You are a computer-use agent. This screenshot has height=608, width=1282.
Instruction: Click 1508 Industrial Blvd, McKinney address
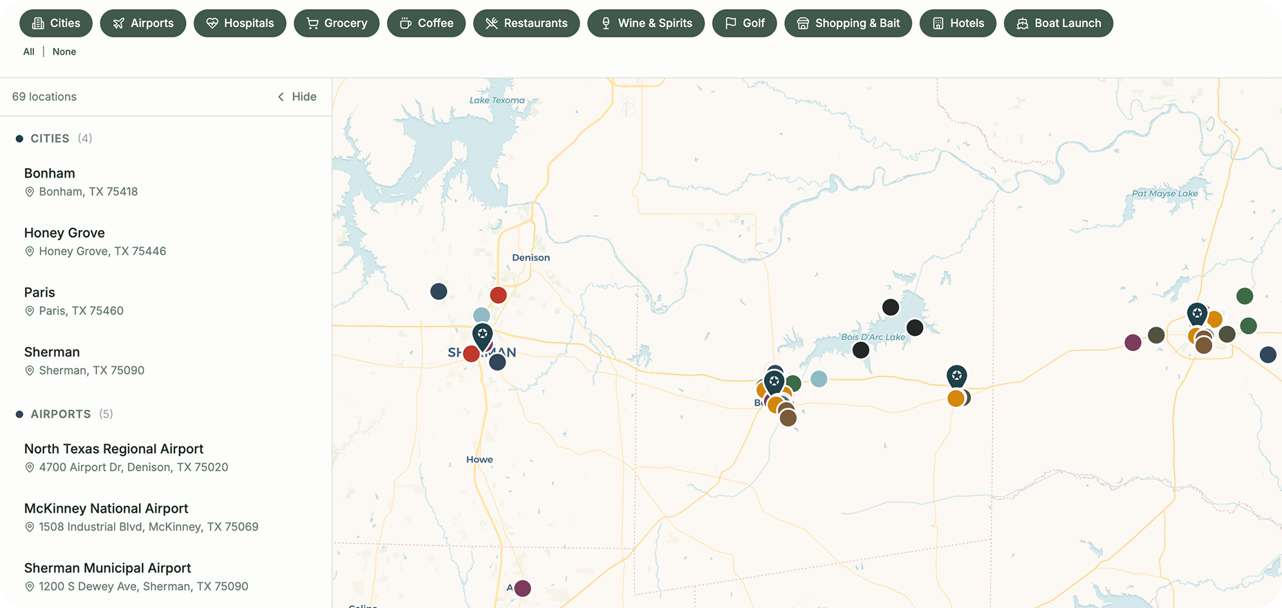[149, 527]
